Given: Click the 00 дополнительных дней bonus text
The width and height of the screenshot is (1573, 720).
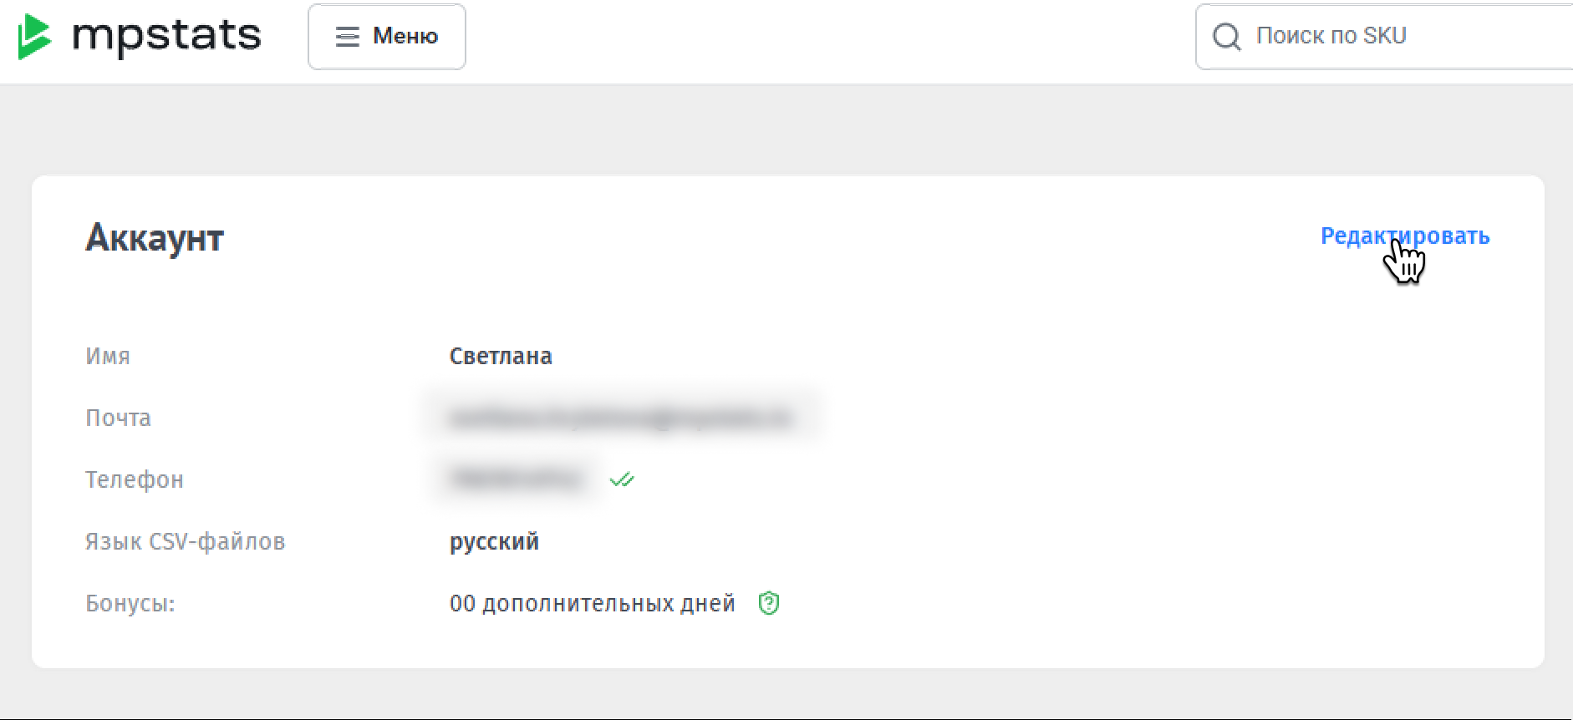Looking at the screenshot, I should tap(592, 604).
